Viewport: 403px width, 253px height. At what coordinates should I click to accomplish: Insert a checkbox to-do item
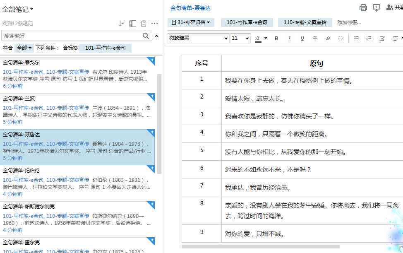pyautogui.click(x=382, y=39)
